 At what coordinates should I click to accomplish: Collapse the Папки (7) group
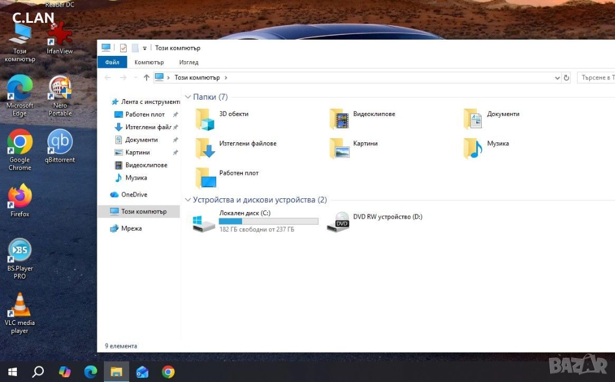pyautogui.click(x=188, y=97)
